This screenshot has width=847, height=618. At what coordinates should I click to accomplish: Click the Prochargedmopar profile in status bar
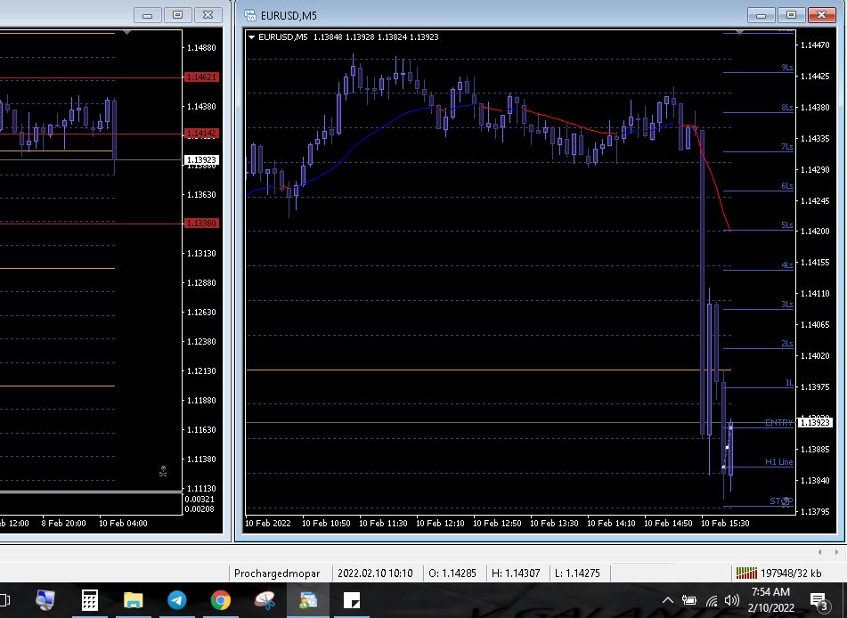click(x=276, y=573)
